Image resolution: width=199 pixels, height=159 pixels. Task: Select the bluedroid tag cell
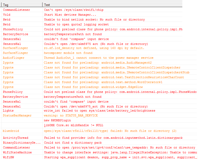tap(11, 131)
